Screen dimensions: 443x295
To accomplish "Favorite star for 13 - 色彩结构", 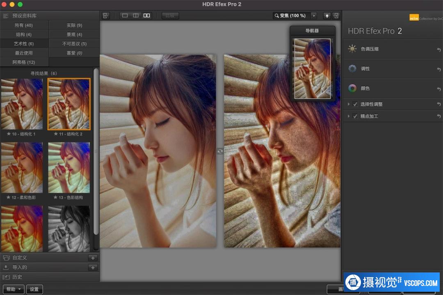I will tap(56, 197).
